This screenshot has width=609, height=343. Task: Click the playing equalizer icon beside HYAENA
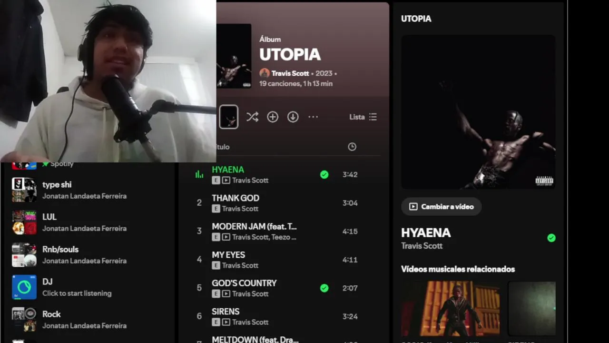(199, 174)
